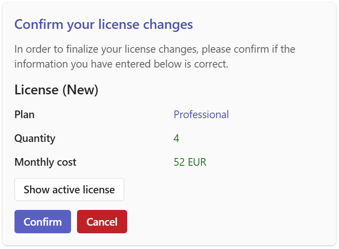The image size is (339, 249).
Task: Click the Quantity row label
Action: pos(35,139)
